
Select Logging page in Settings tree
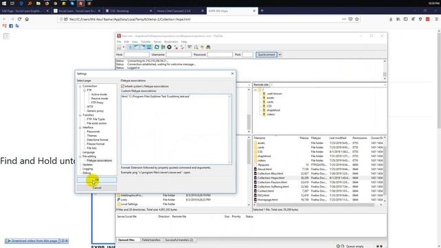pyautogui.click(x=88, y=169)
